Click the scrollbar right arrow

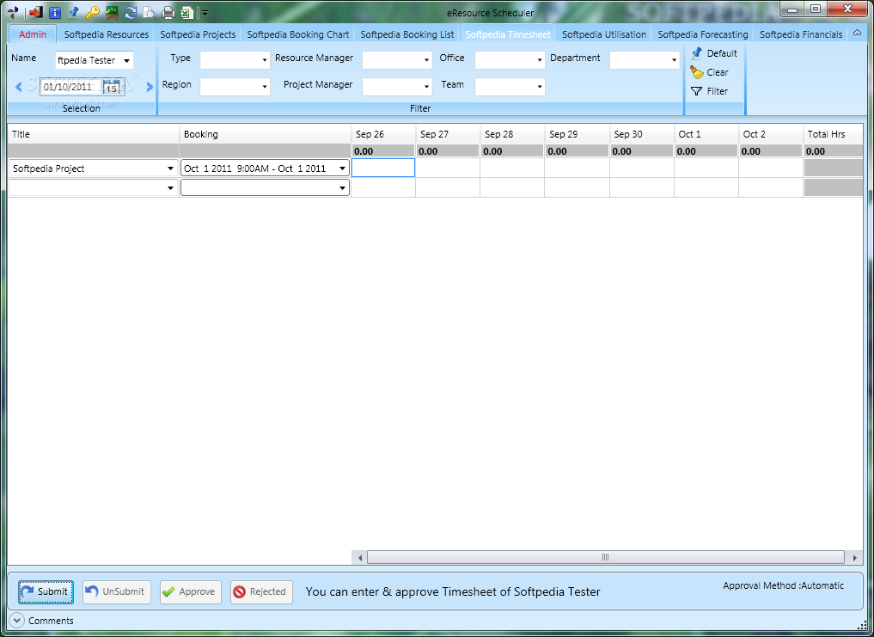pos(854,557)
